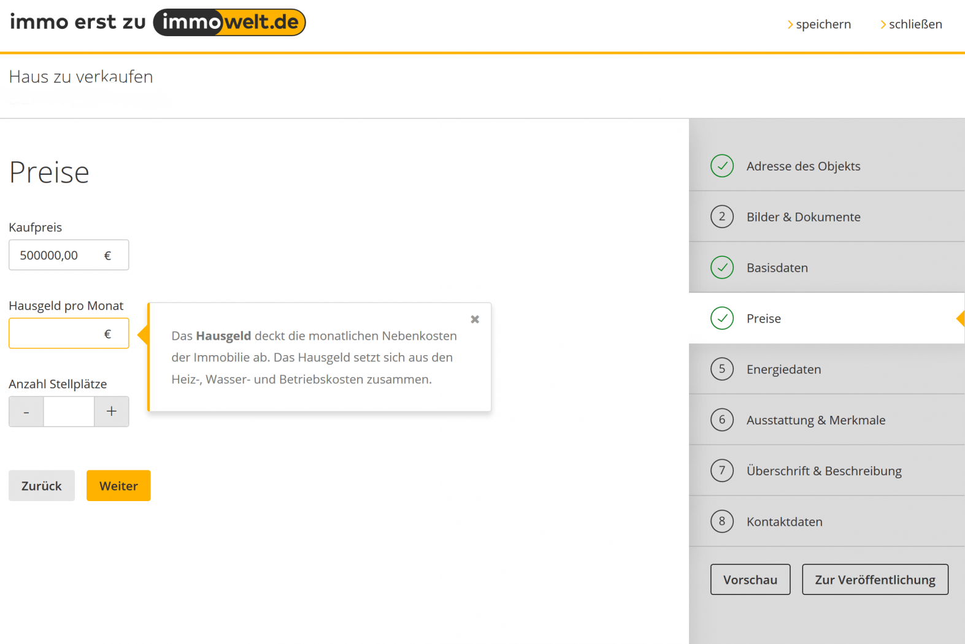Click the step 7 circle icon

[722, 470]
